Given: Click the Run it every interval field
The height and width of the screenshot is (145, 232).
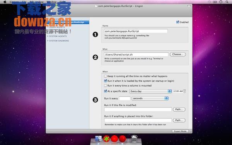Looking at the screenshot, I should click(x=125, y=98).
